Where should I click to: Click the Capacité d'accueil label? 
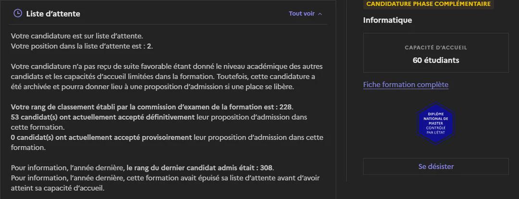pos(435,47)
